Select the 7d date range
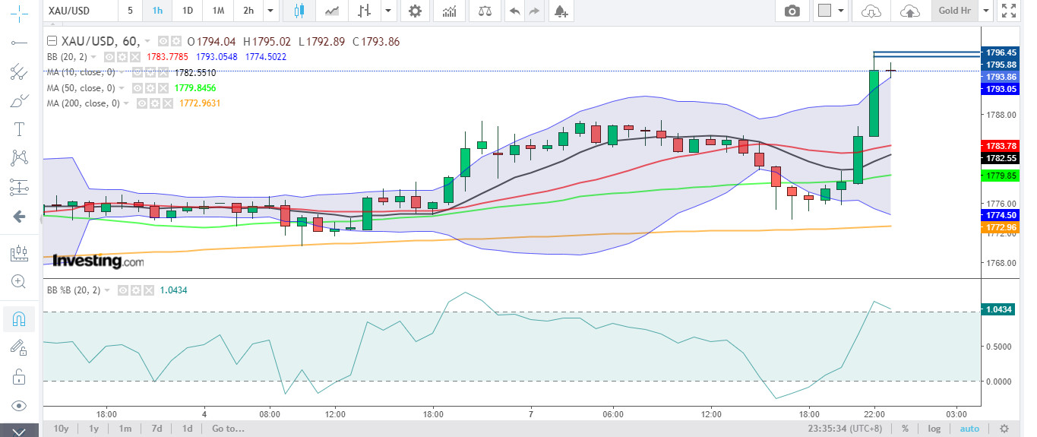 coord(156,429)
